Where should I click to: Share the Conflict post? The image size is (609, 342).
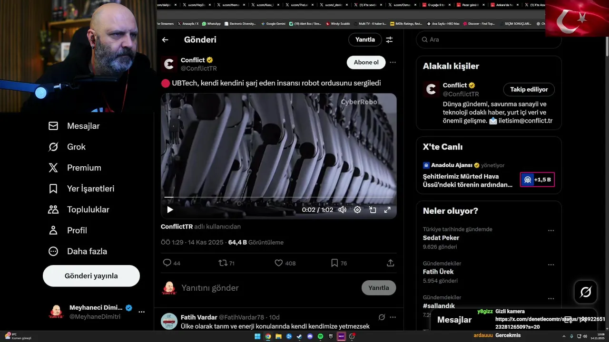click(x=390, y=263)
